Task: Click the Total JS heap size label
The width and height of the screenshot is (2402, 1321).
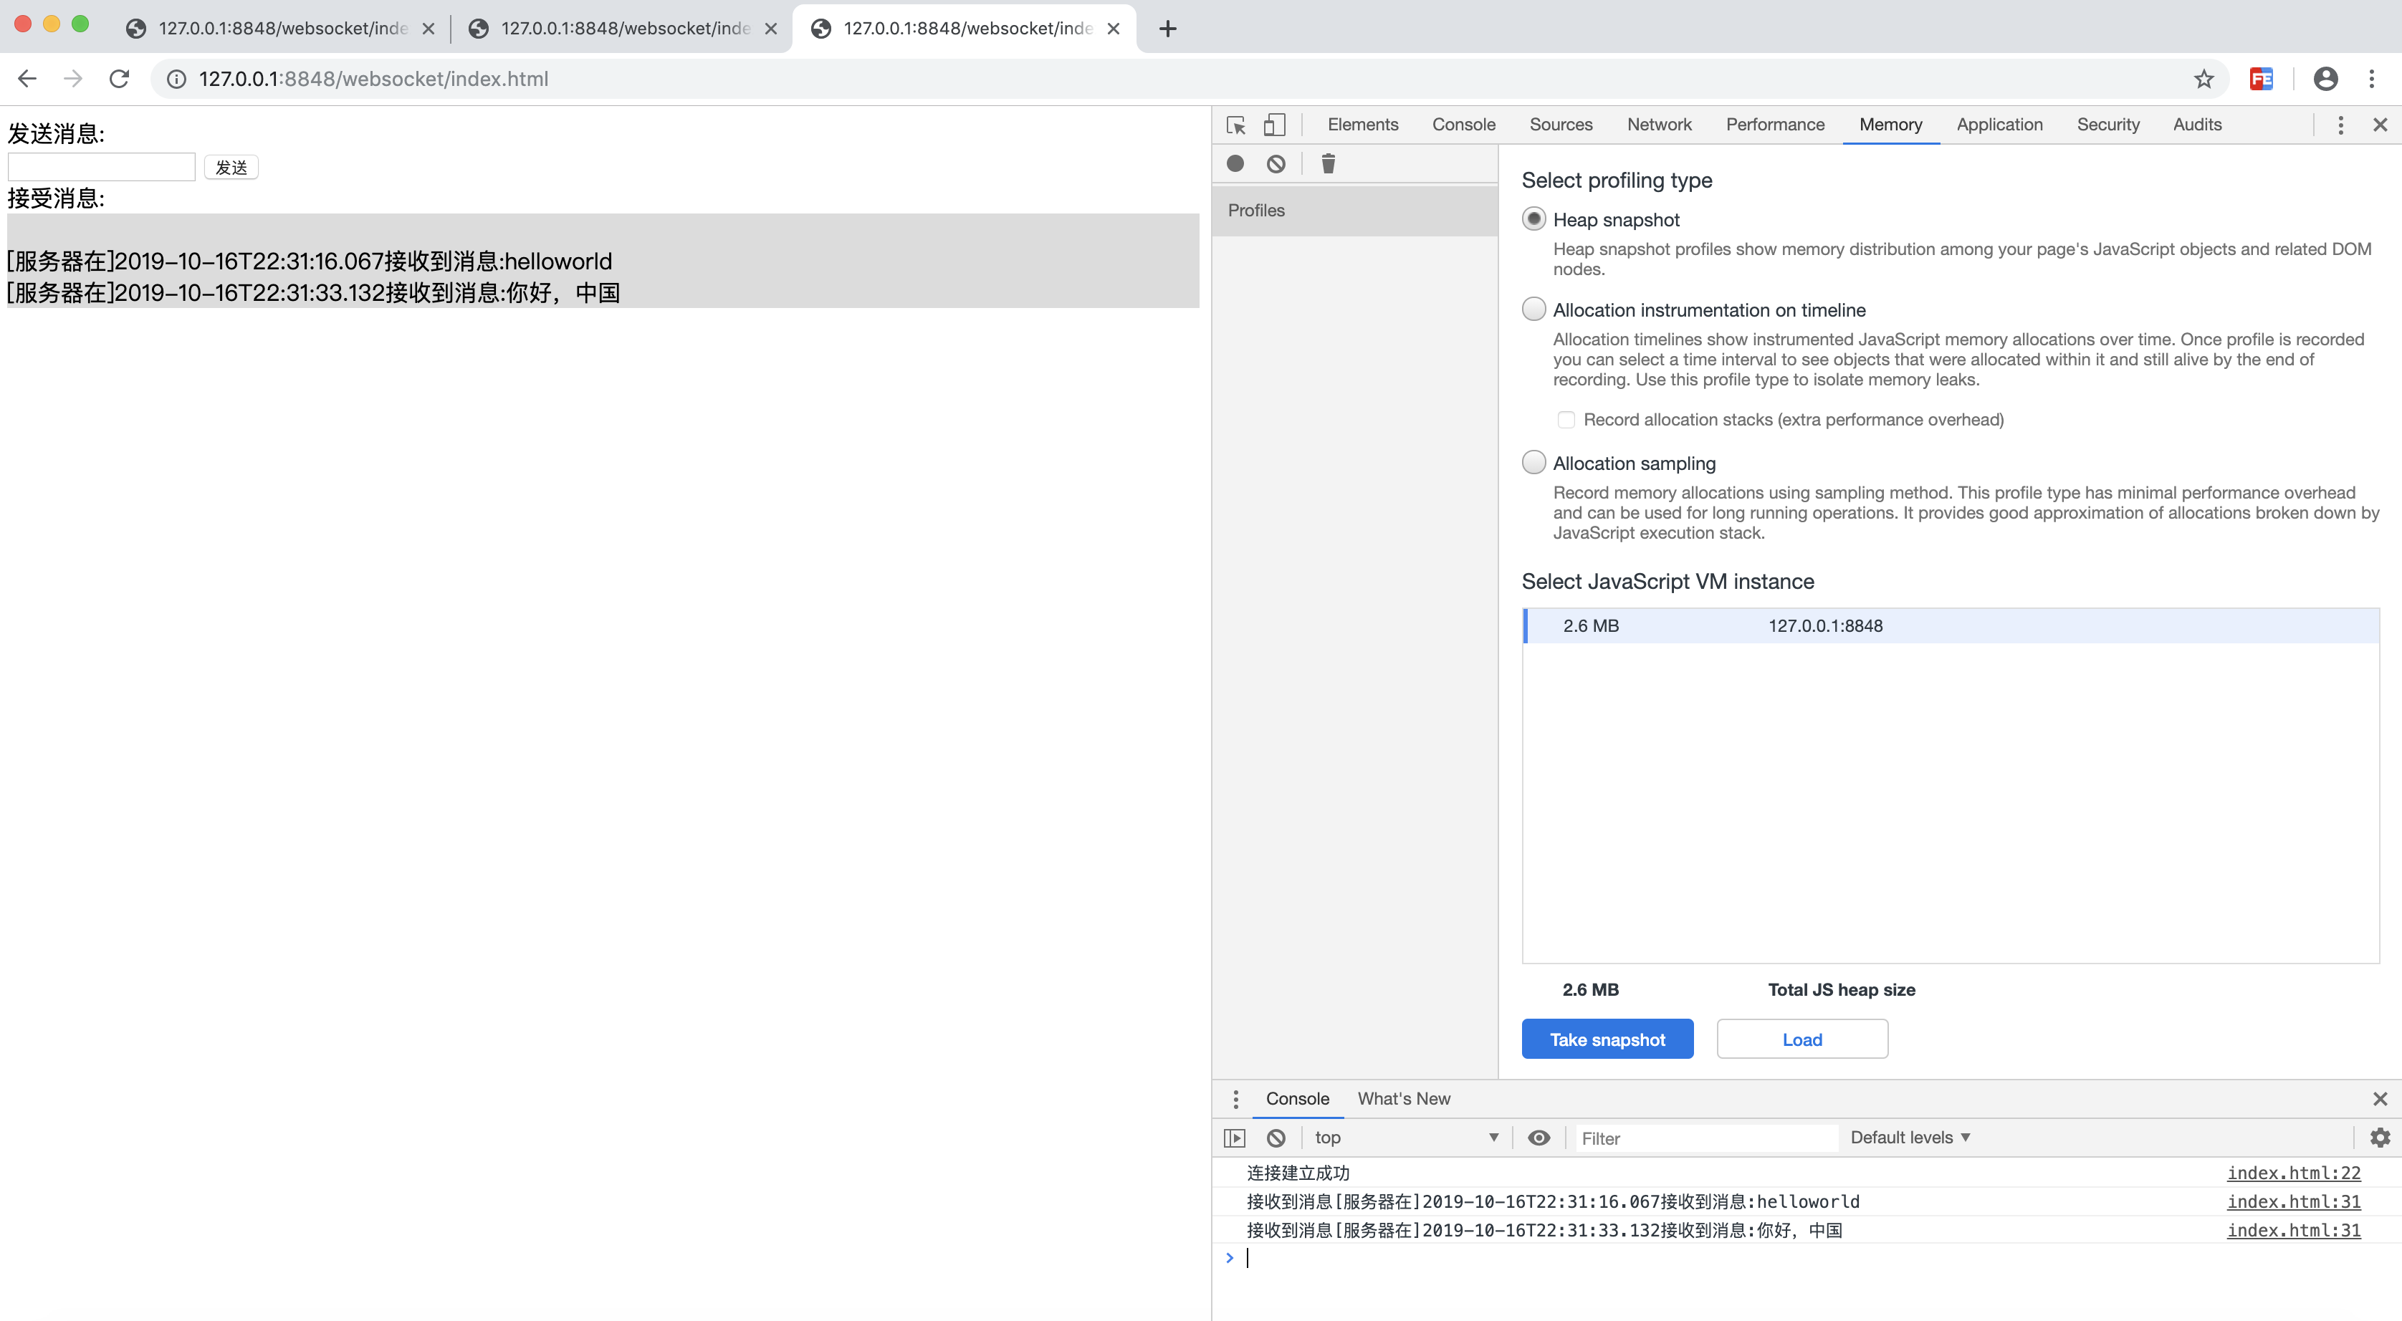Action: (x=1842, y=990)
